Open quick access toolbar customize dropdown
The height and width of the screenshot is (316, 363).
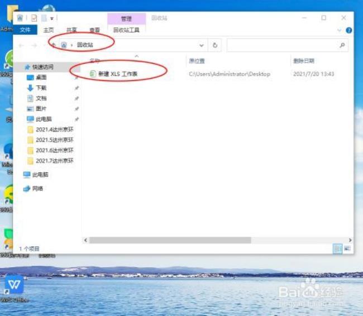click(52, 18)
